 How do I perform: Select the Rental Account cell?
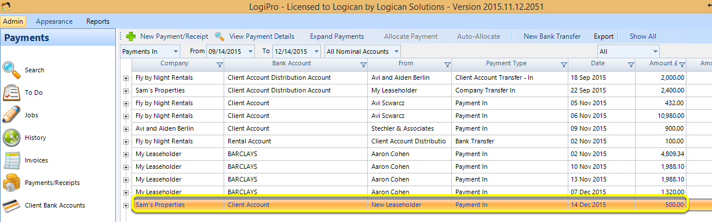tap(296, 141)
